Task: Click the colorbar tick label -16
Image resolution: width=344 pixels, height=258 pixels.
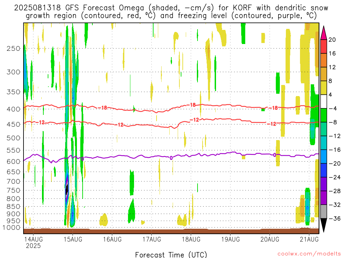Action: coord(335,149)
